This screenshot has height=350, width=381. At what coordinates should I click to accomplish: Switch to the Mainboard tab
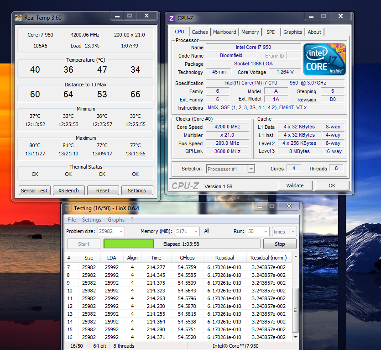(x=224, y=32)
